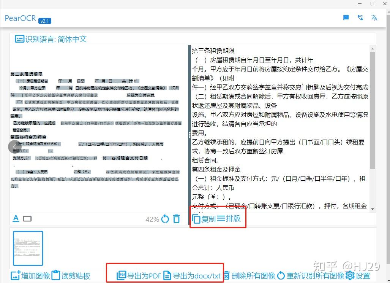Toggle the text 'A' overlay display
This screenshot has height=283, width=390.
[16, 219]
